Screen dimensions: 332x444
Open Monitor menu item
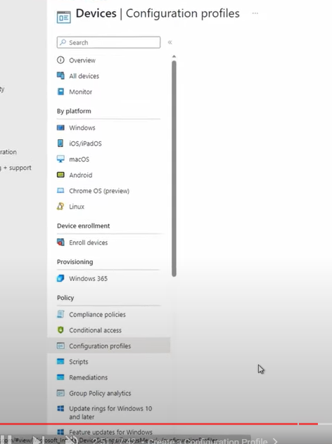(80, 92)
